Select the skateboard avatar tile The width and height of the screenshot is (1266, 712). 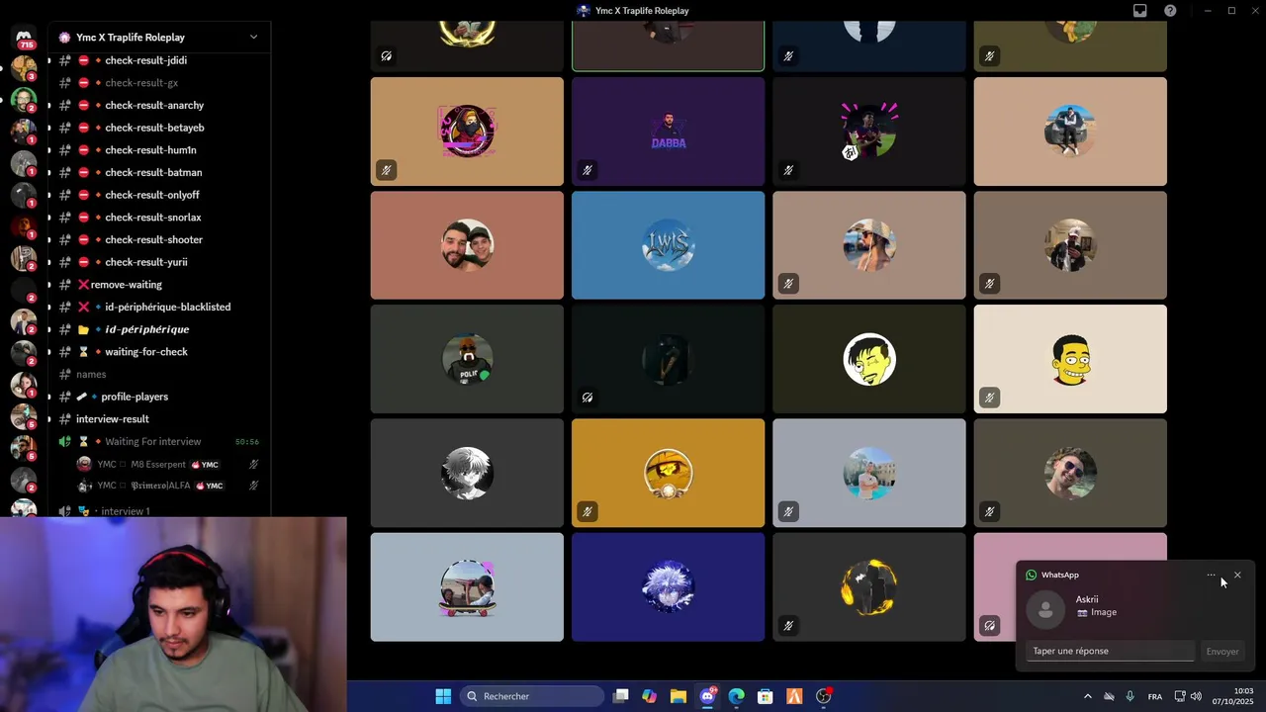click(x=467, y=587)
